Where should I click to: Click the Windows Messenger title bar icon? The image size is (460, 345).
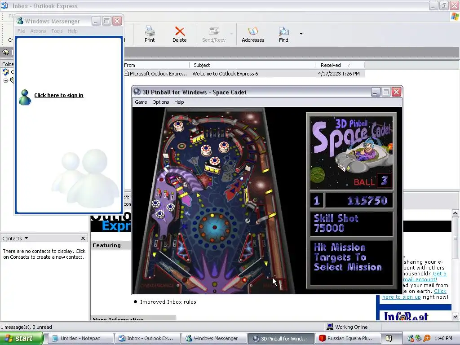pos(20,21)
